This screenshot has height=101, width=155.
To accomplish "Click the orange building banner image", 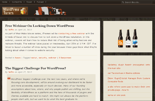I will coord(50,11).
